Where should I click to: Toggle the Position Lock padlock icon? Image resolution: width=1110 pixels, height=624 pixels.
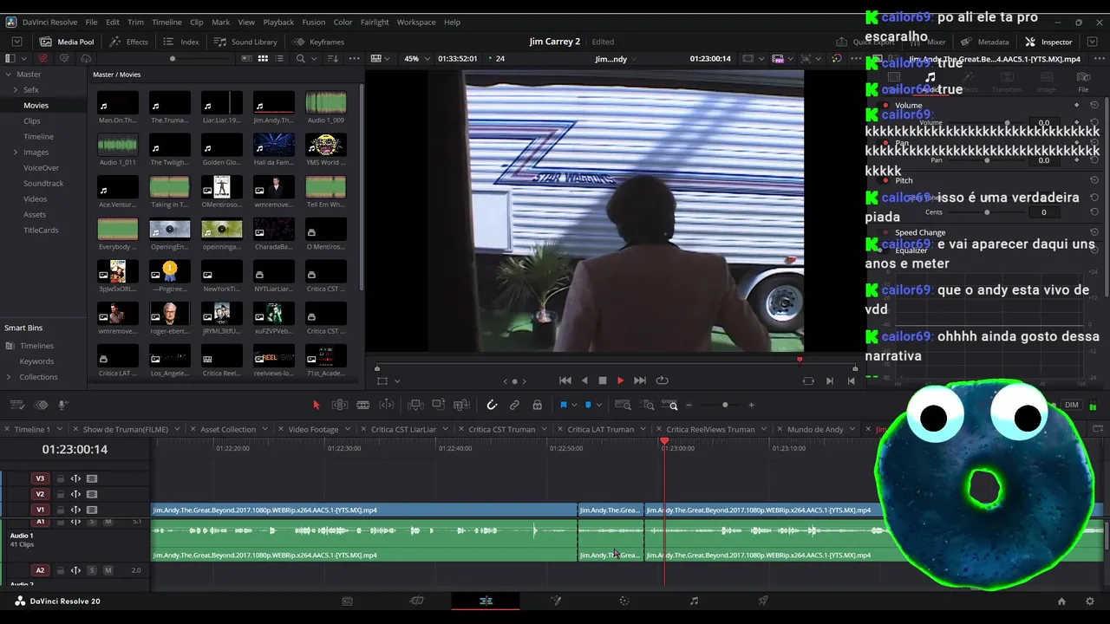[537, 405]
